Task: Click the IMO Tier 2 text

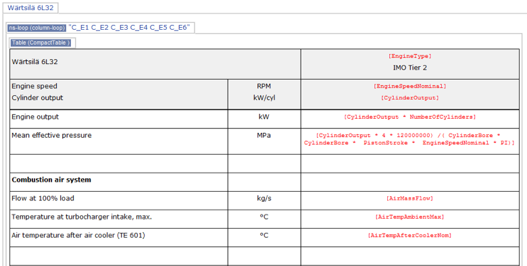Action: coord(409,68)
